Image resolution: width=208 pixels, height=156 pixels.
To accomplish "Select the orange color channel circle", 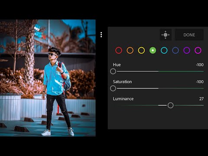I will coord(130,50).
